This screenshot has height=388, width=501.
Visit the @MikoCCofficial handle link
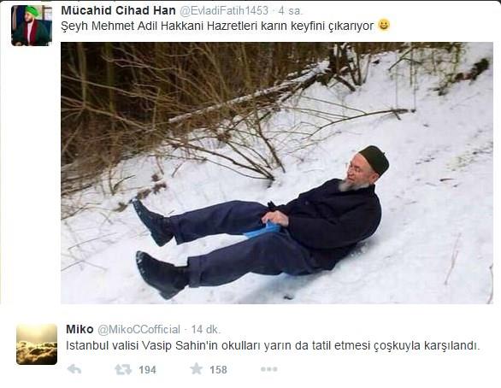click(x=139, y=329)
